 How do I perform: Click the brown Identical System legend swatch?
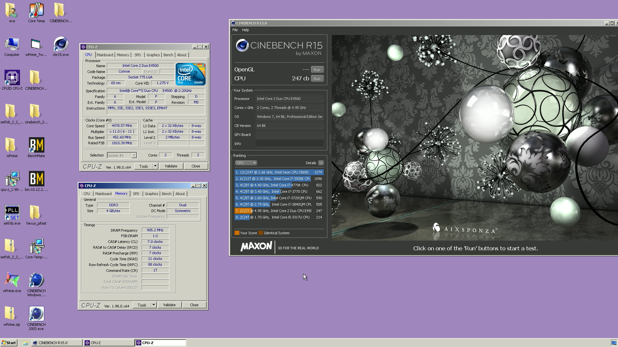[261, 233]
